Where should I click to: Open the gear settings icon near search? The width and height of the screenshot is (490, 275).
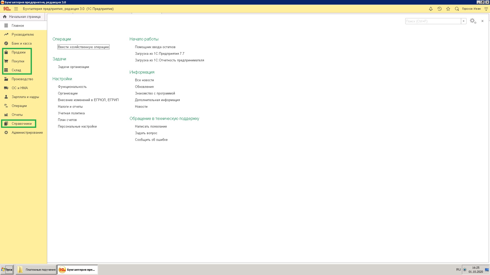tap(473, 21)
